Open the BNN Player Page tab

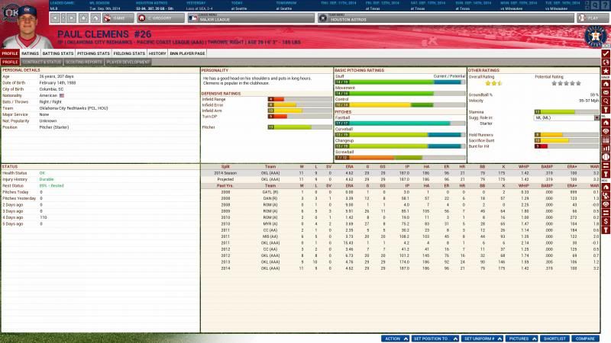(x=187, y=53)
